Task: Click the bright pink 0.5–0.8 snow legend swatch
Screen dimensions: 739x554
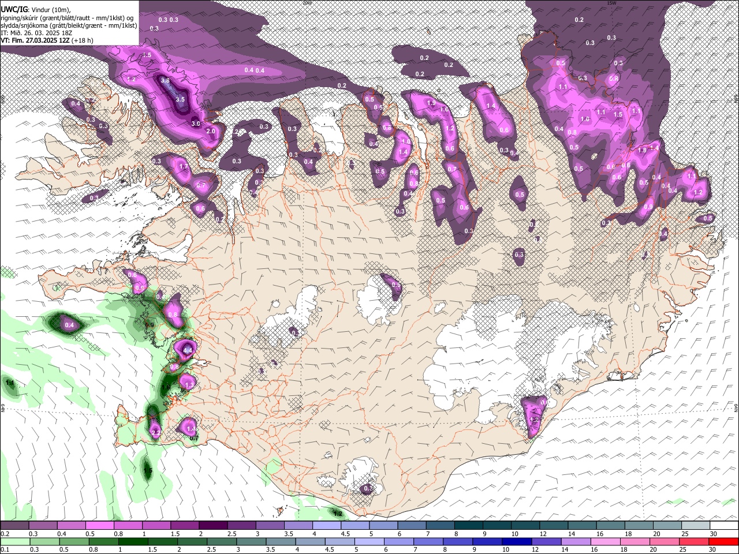Action: [99, 526]
